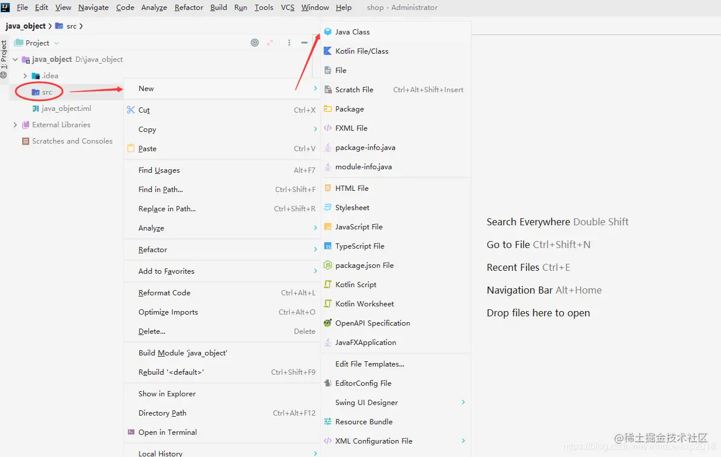Open the Tools menu
The width and height of the screenshot is (721, 457).
[x=264, y=8]
